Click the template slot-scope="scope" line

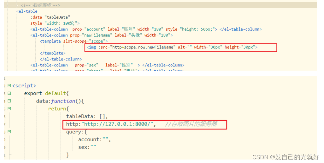point(74,41)
